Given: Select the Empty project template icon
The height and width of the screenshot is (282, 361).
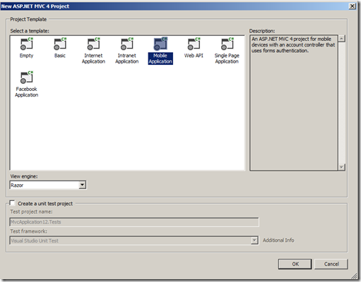Looking at the screenshot, I should tap(26, 44).
